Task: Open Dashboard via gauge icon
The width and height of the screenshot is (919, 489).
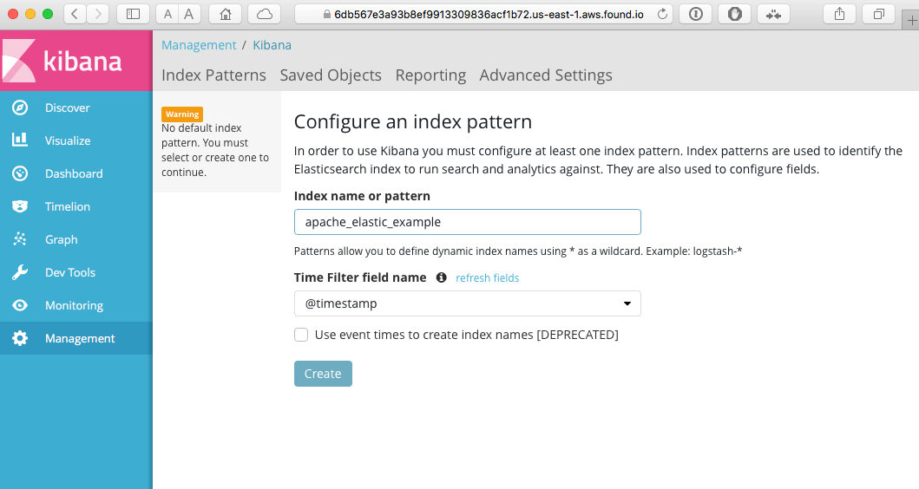Action: pos(20,173)
